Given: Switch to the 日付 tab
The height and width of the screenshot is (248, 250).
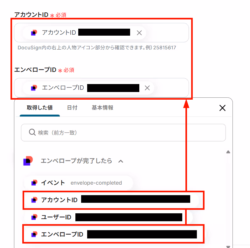Looking at the screenshot, I should [72, 108].
